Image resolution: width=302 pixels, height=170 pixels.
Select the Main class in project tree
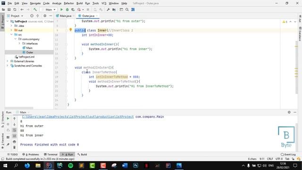click(29, 48)
